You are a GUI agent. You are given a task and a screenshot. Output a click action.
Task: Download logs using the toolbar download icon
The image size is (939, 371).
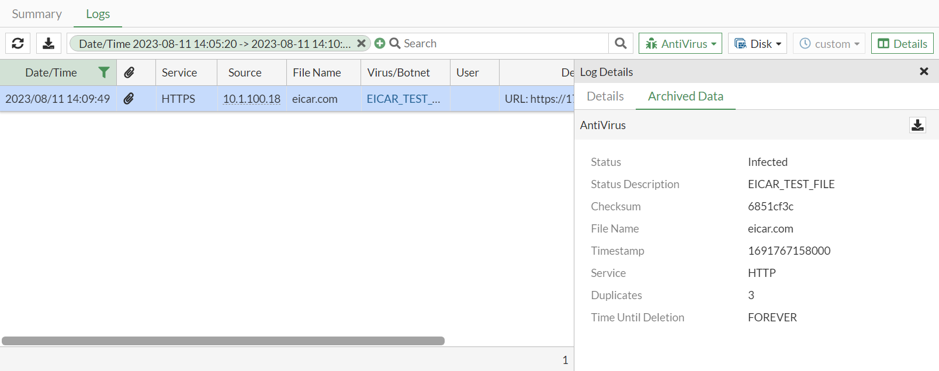tap(48, 43)
